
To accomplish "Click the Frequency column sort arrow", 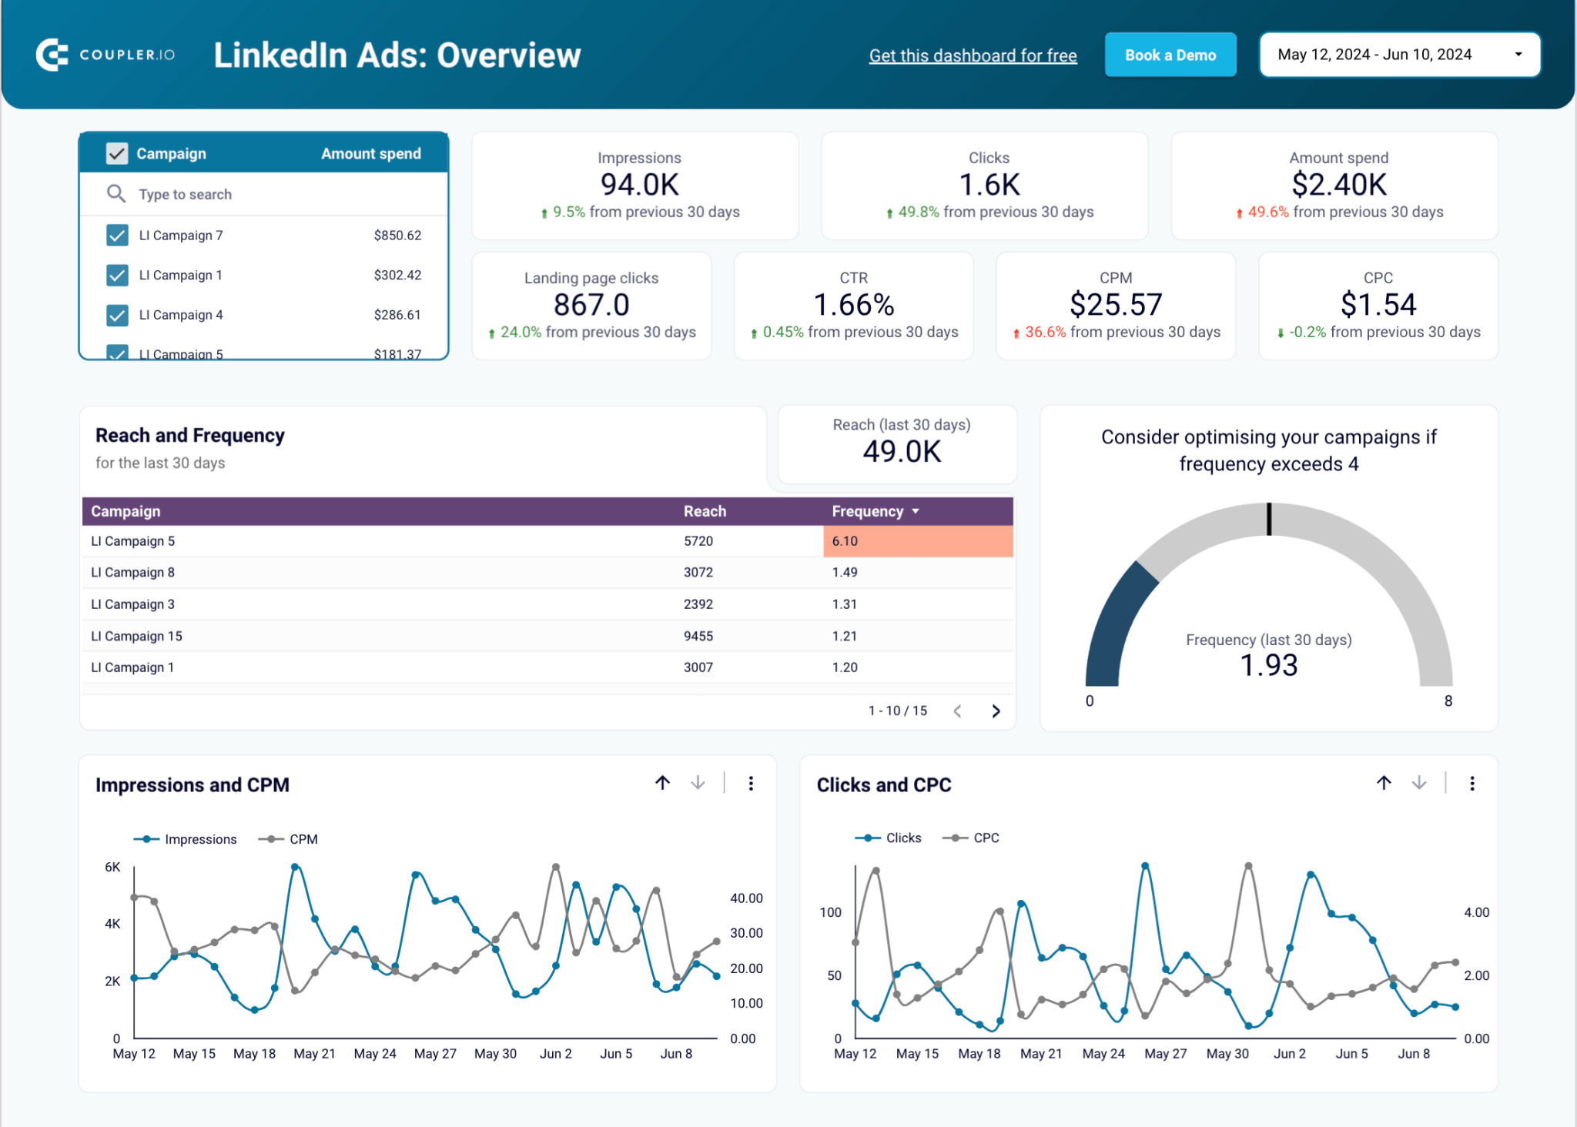I will coord(916,511).
